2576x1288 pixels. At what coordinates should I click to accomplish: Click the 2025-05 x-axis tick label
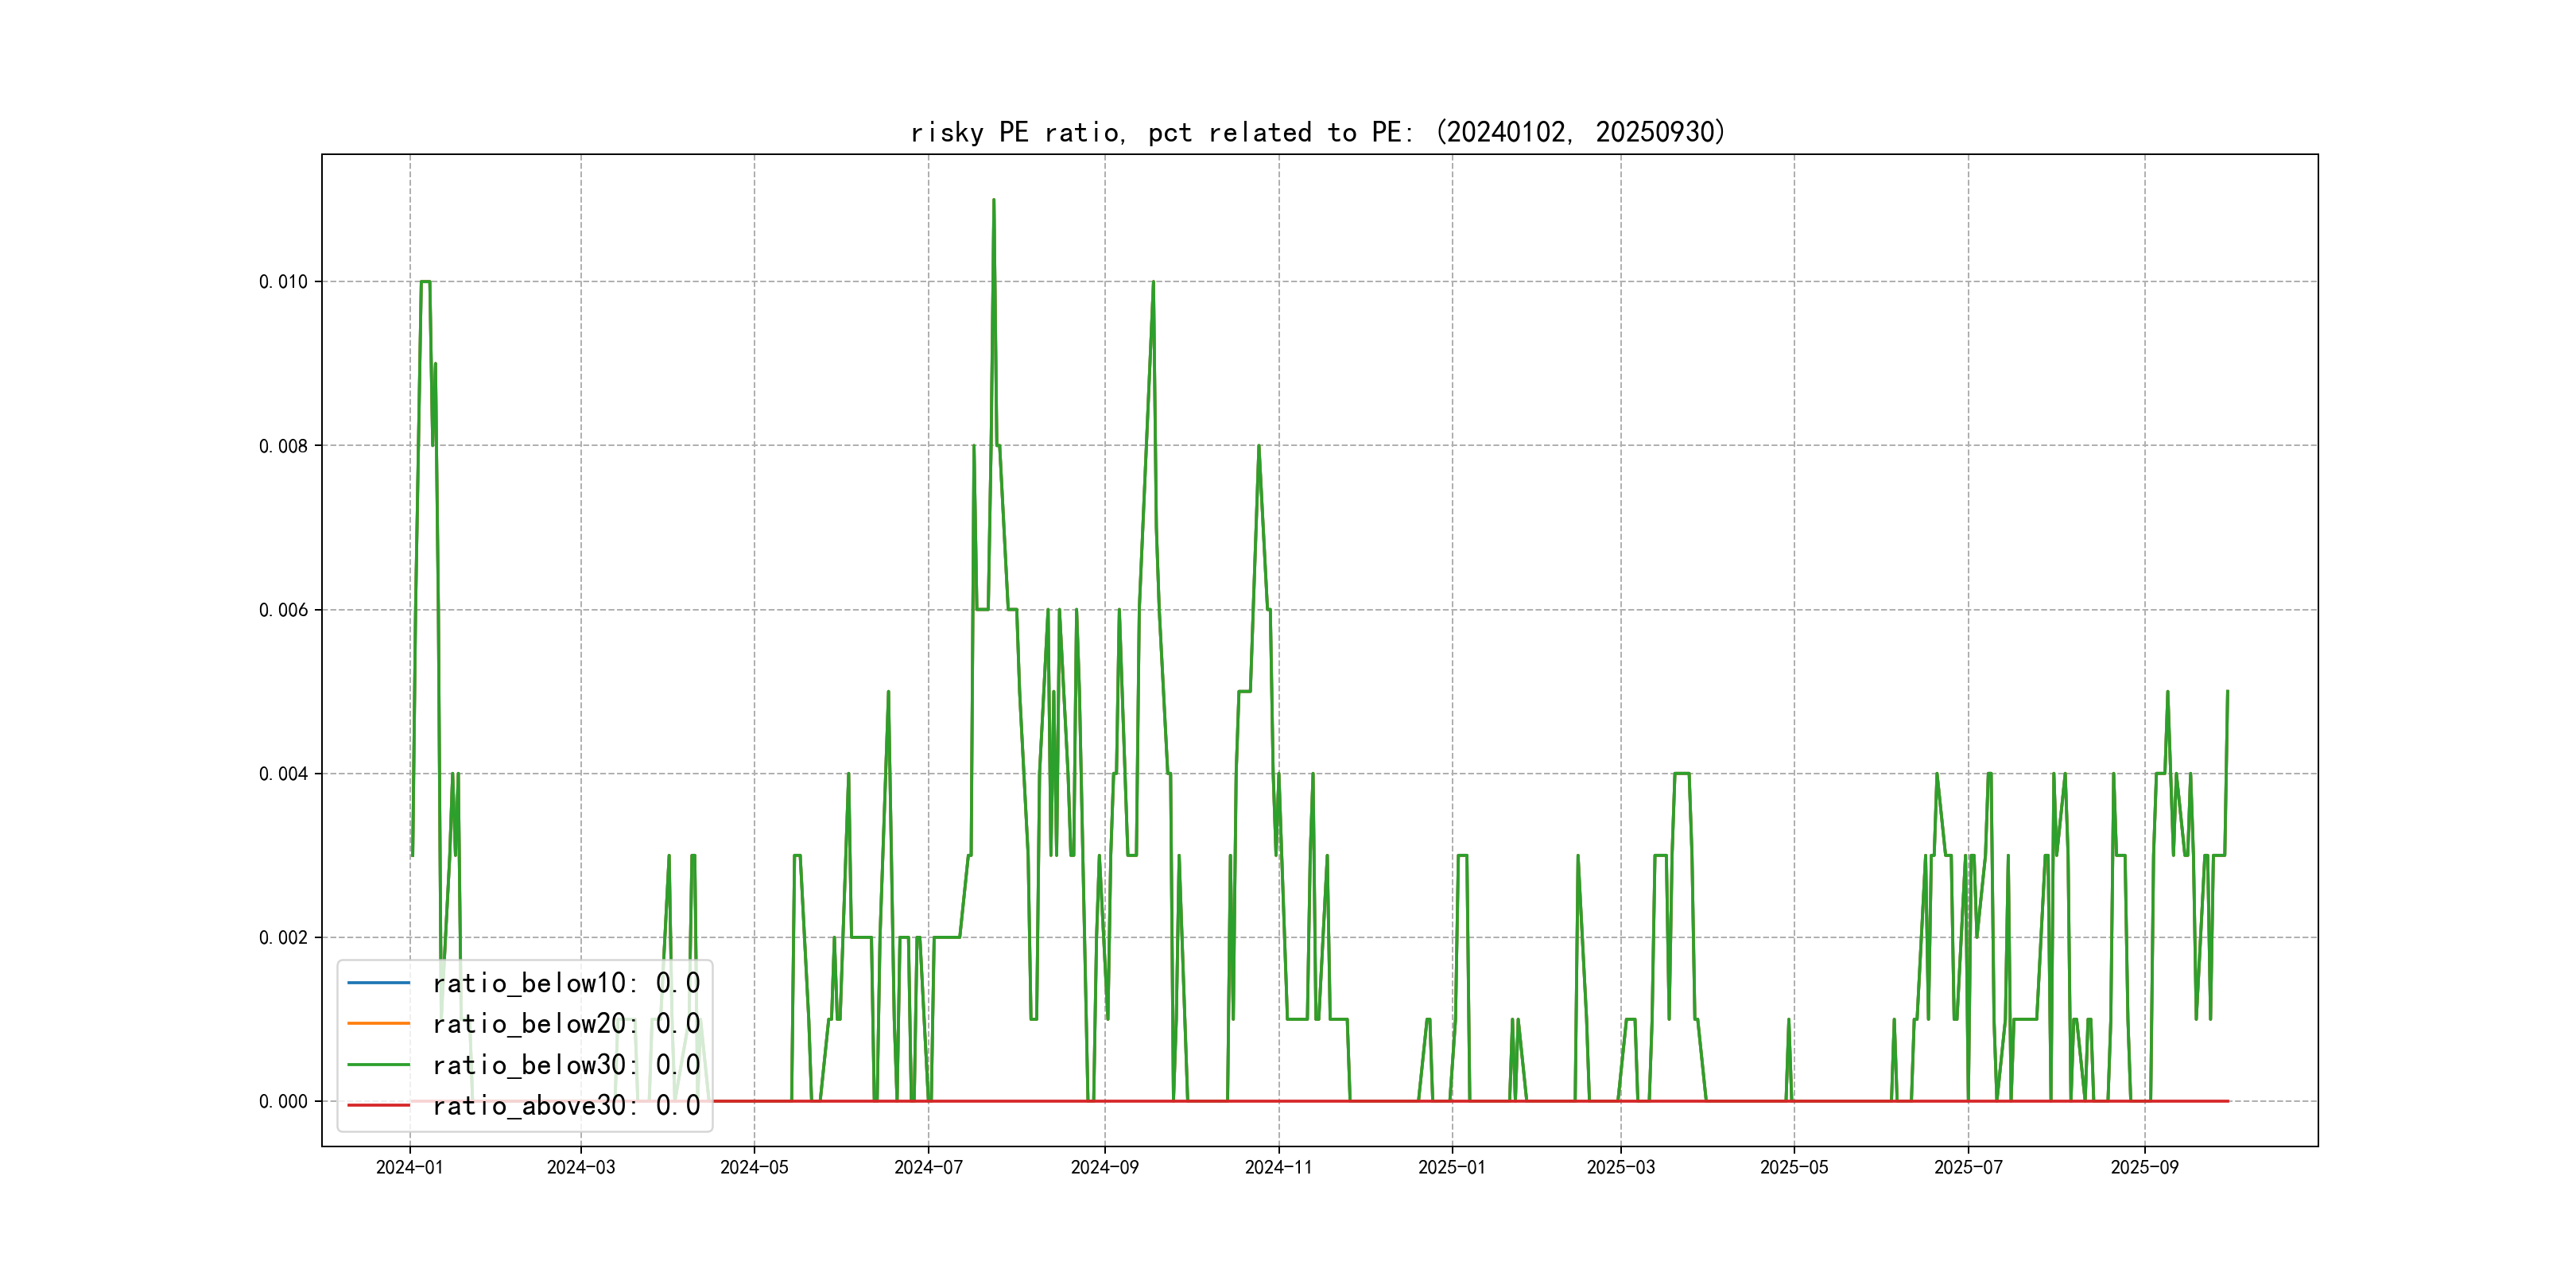1794,1167
